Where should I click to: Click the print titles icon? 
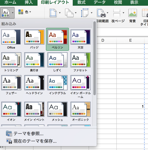click(145, 13)
